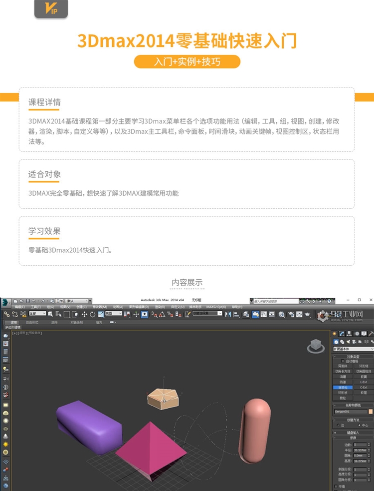Open the named selection sets dropdown
The width and height of the screenshot is (374, 491).
pos(207,314)
